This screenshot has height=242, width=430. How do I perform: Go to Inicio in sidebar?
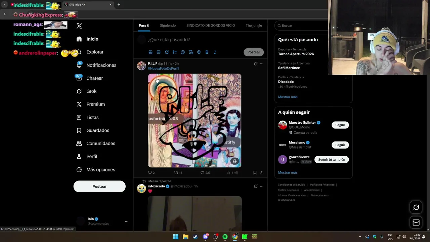(87, 39)
